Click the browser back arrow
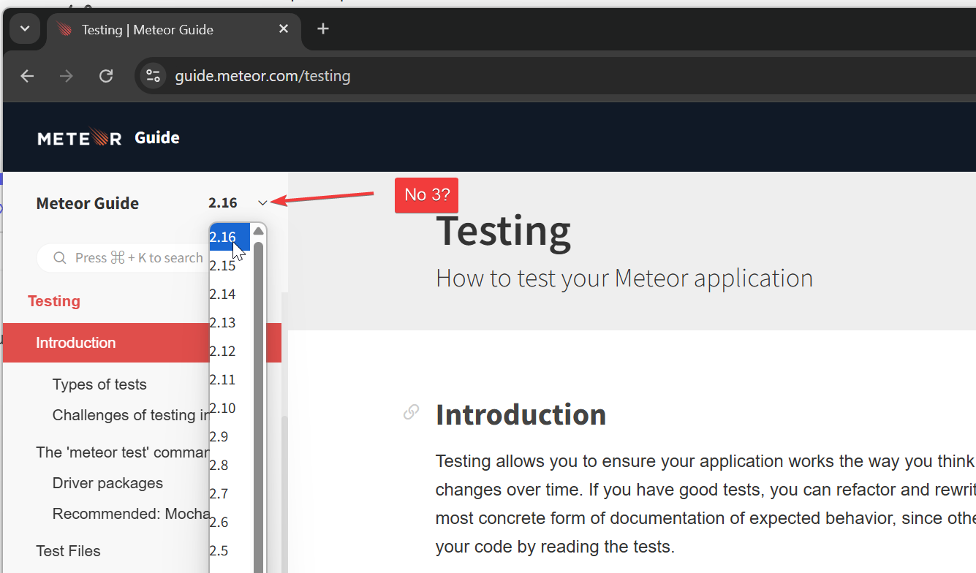 point(27,76)
